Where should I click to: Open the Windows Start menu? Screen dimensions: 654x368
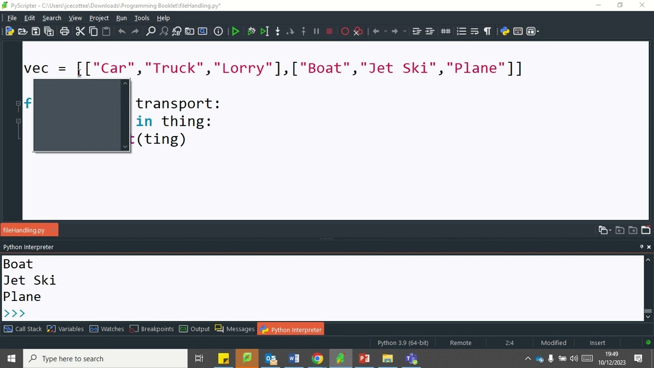click(x=11, y=359)
